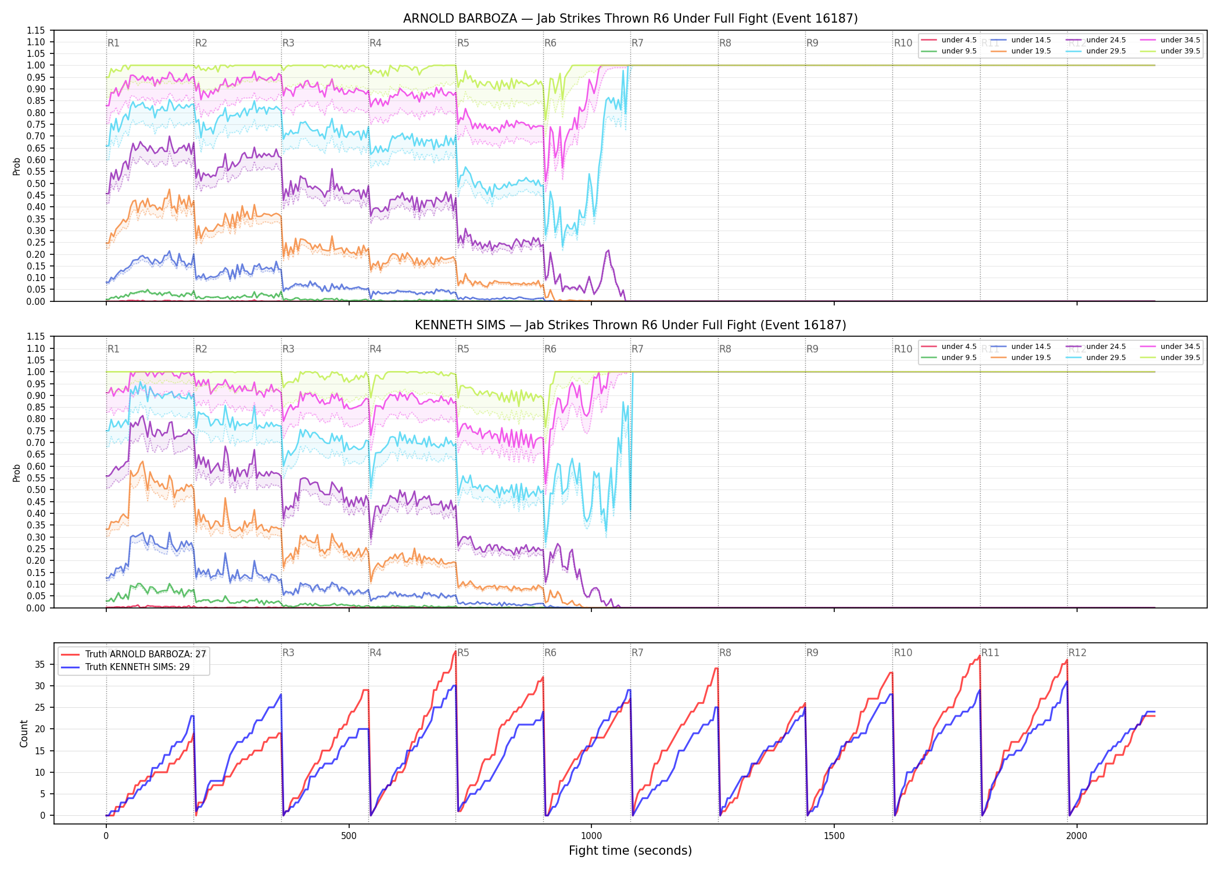
Task: Click R2 marker in Arnold Barboza chart
Action: click(x=201, y=43)
